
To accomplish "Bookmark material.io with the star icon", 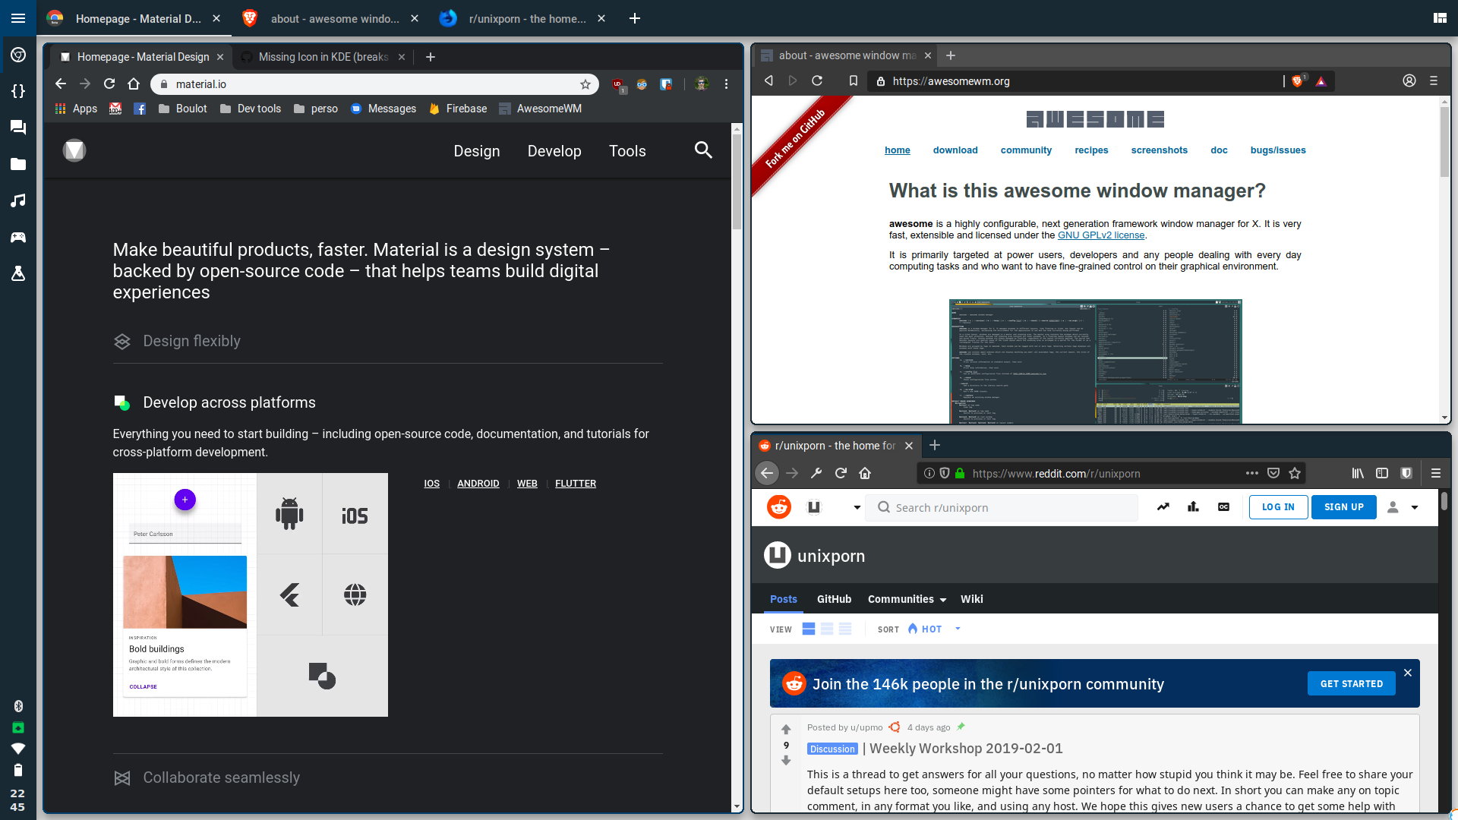I will click(585, 84).
